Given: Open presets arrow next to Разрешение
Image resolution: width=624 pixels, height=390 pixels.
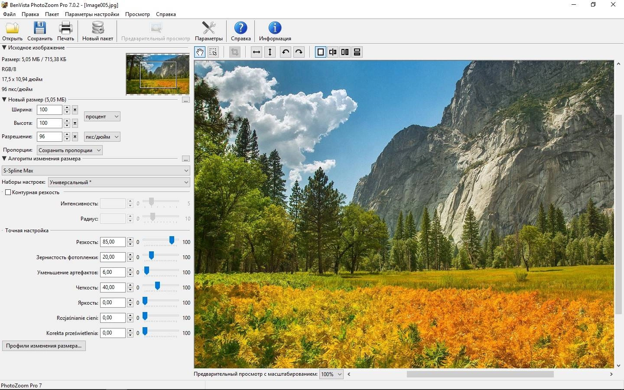Looking at the screenshot, I should click(x=75, y=136).
